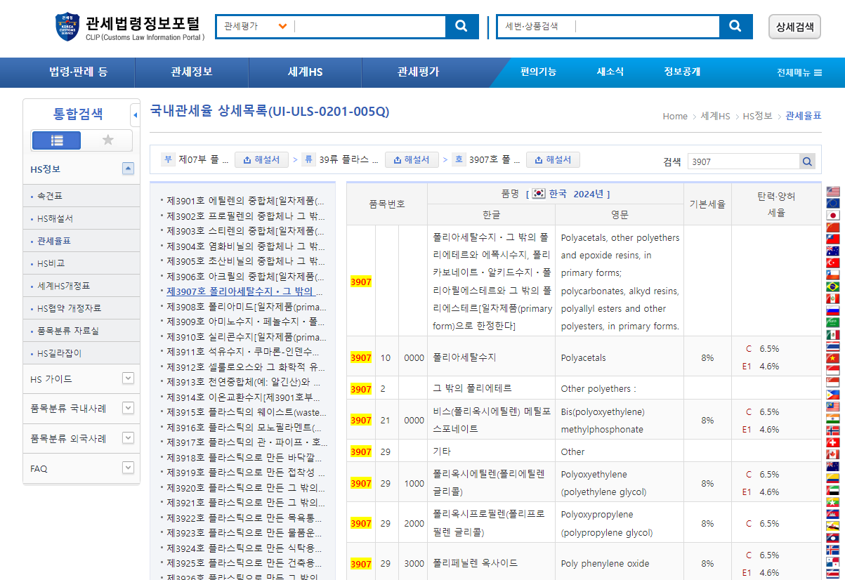845x580 pixels.
Task: Open 속견표 in the sidebar
Action: 50,196
